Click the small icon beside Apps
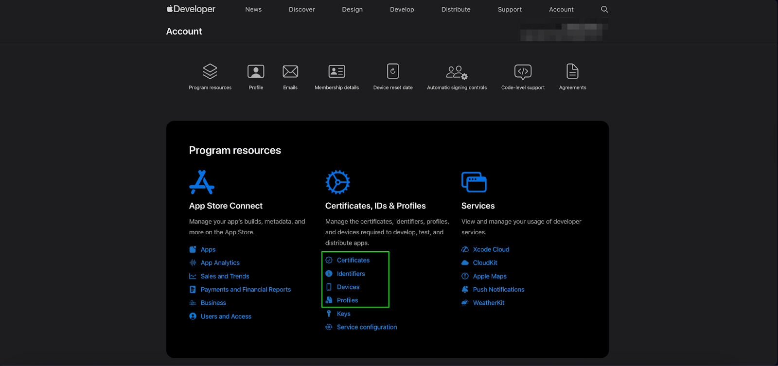The image size is (778, 366). click(193, 249)
